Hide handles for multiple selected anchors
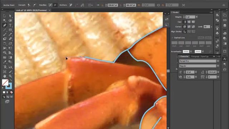The height and width of the screenshot is (129, 229). (x=55, y=5)
